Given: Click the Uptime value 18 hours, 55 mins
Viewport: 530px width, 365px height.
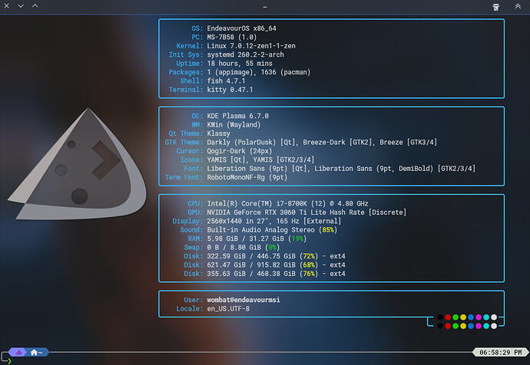Looking at the screenshot, I should pyautogui.click(x=240, y=64).
